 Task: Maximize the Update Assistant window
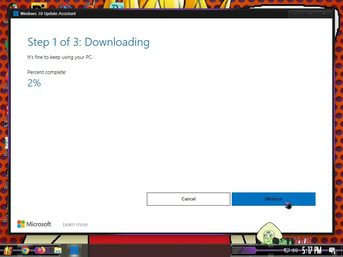tap(310, 14)
